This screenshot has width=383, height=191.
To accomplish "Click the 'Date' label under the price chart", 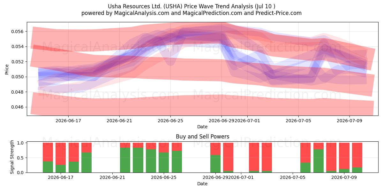I will point(202,127).
